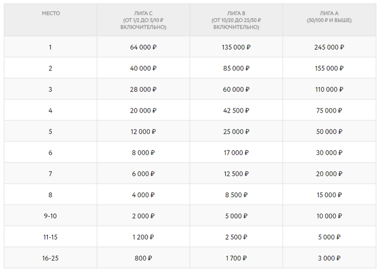Click the 11-15 place row label
Viewport: 381px width, 273px height.
[50, 236]
